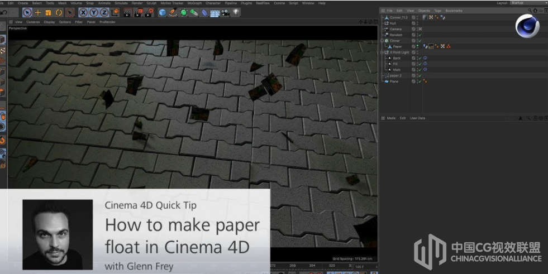This screenshot has height=274, width=548.
Task: Click the Coordinate System icon
Action: (115, 13)
